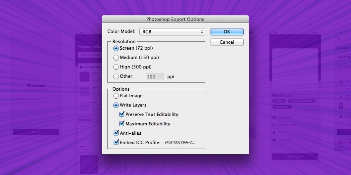This screenshot has width=351, height=175.
Task: Click the Indoor tag under Philodendron
Action: [278, 101]
